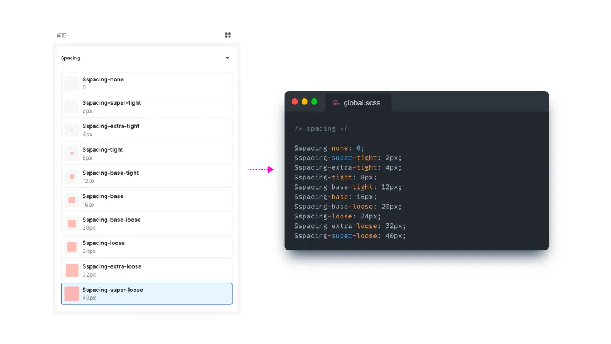Viewport: 611px width, 344px height.
Task: Click the highlighted $spacing-super-loose item
Action: [147, 294]
